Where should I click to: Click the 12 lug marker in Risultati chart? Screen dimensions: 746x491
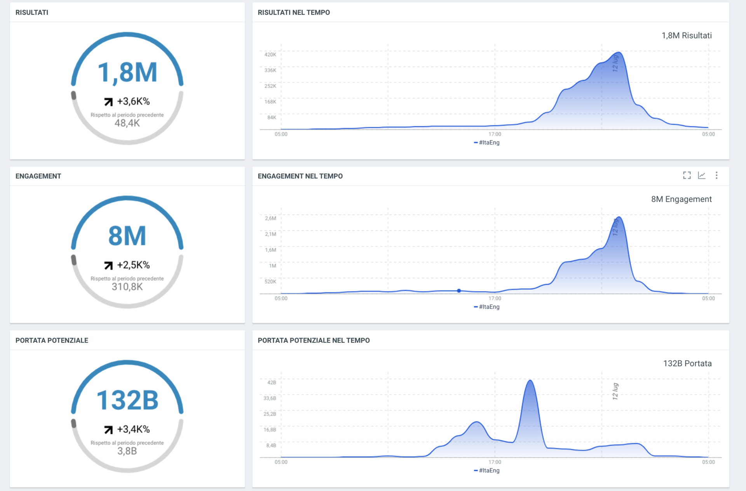point(615,63)
